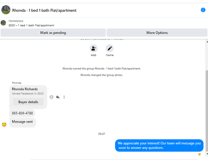Click the 09:47 timestamp
Image resolution: width=208 pixels, height=160 pixels.
click(102, 134)
